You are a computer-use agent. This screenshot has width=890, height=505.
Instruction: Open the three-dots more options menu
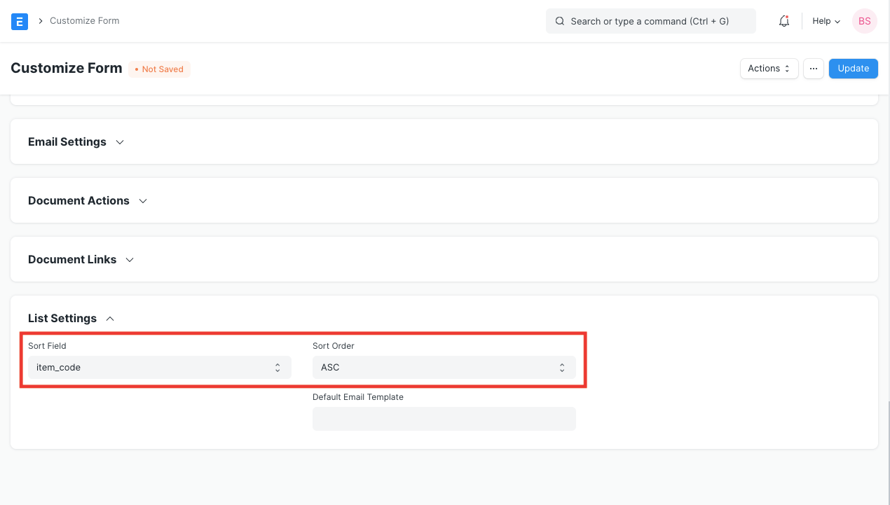pos(814,69)
